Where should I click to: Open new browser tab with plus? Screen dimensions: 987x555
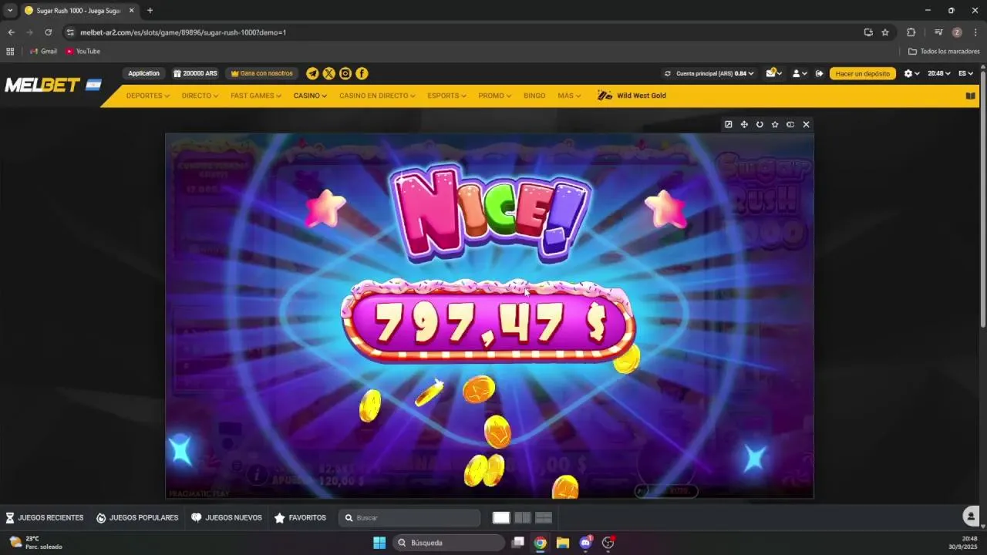[x=150, y=11]
